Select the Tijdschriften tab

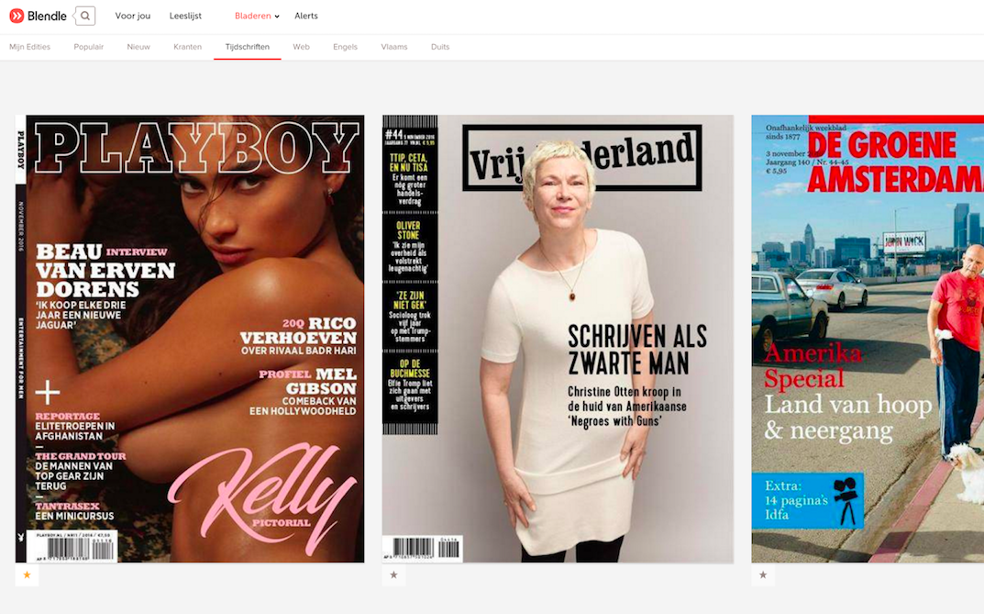coord(248,47)
